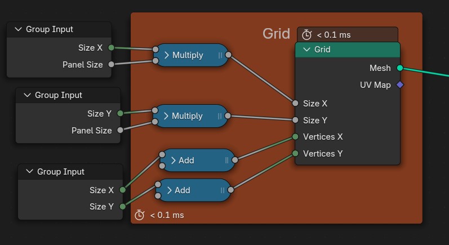Click the input socket where Size X enters Multiply
449x245 pixels.
click(x=155, y=49)
